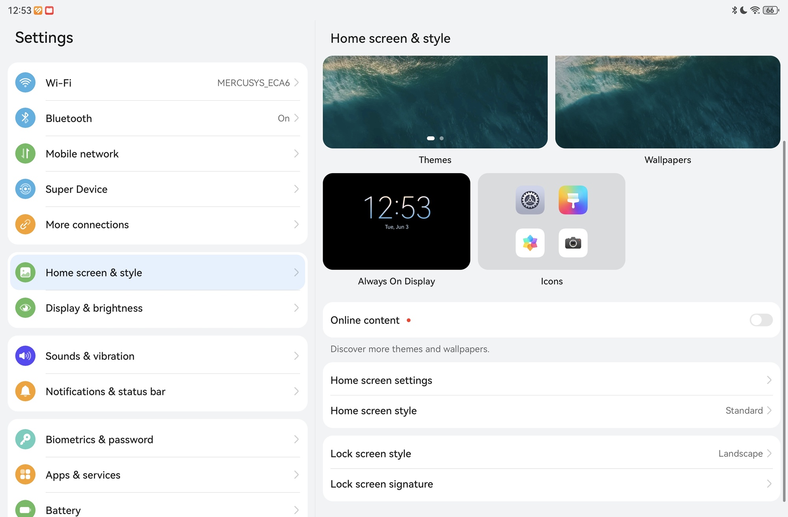Open Lock screen style chevron next to Landscape
This screenshot has width=788, height=517.
(769, 453)
